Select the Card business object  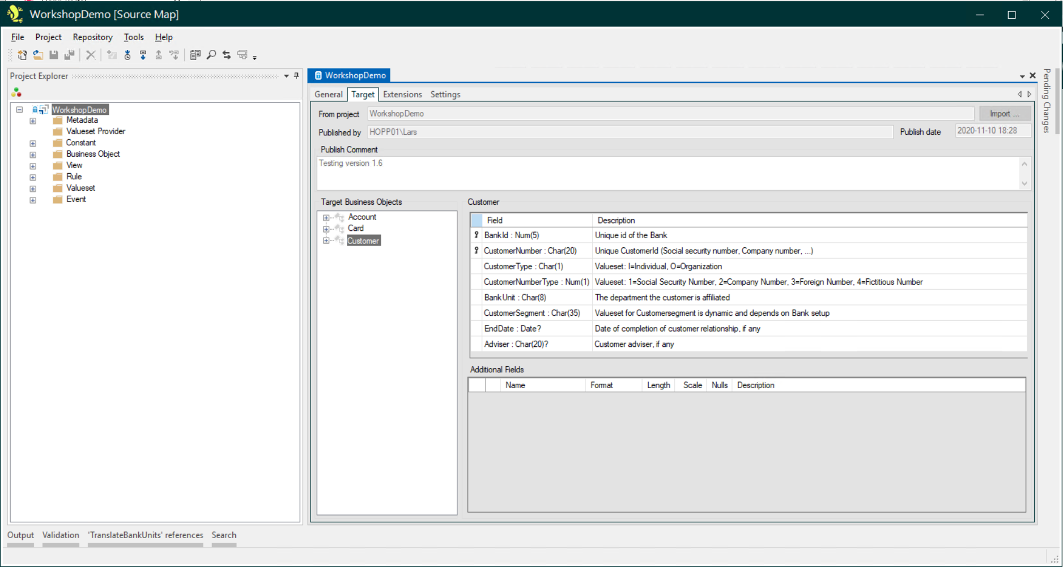[356, 229]
